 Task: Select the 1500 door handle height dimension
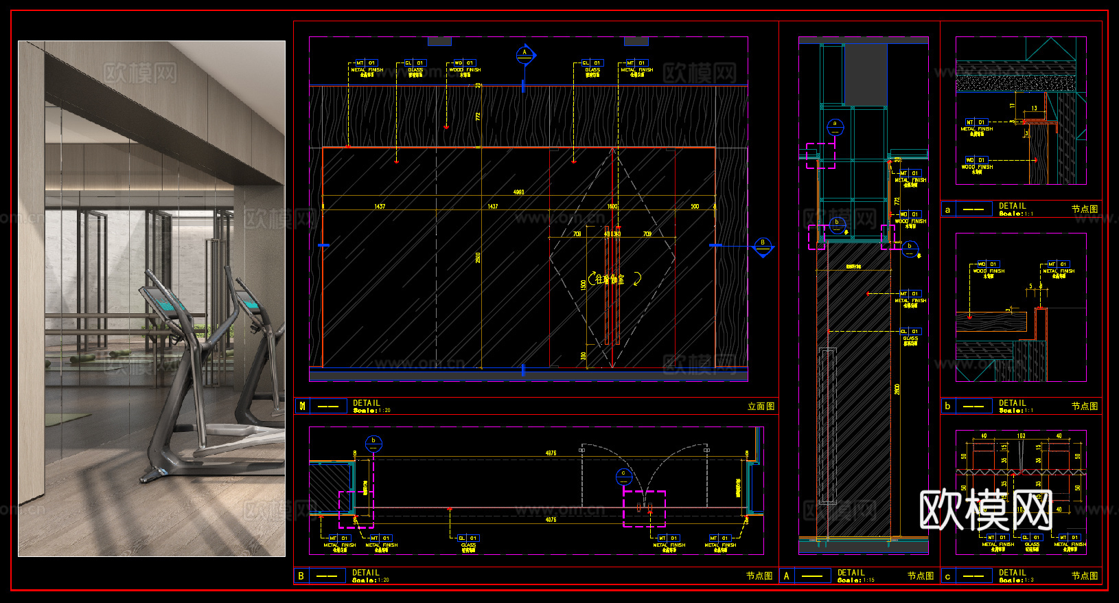[x=584, y=284]
